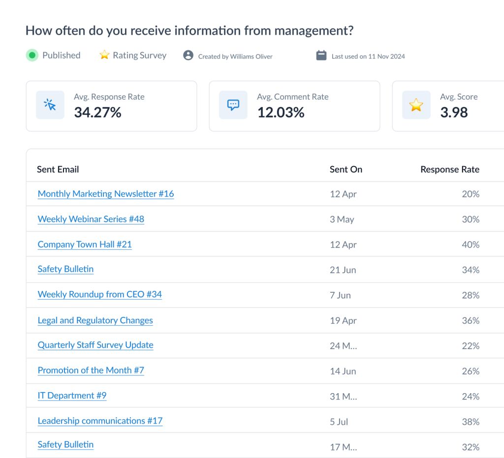Open the Safety Bulletin sent on 21 Jun
The height and width of the screenshot is (458, 504).
pyautogui.click(x=65, y=269)
